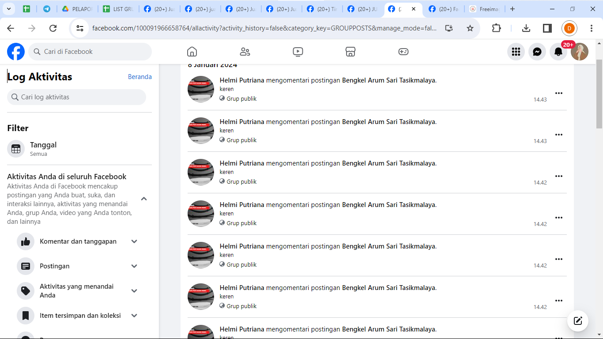Go back with the browser back arrow
The image size is (603, 339).
pyautogui.click(x=11, y=28)
